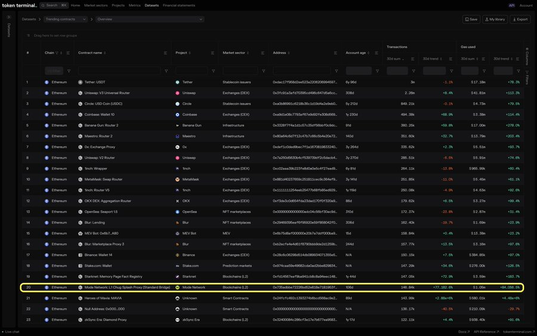This screenshot has width=537, height=336.
Task: Click the Project filter input field
Action: [192, 71]
